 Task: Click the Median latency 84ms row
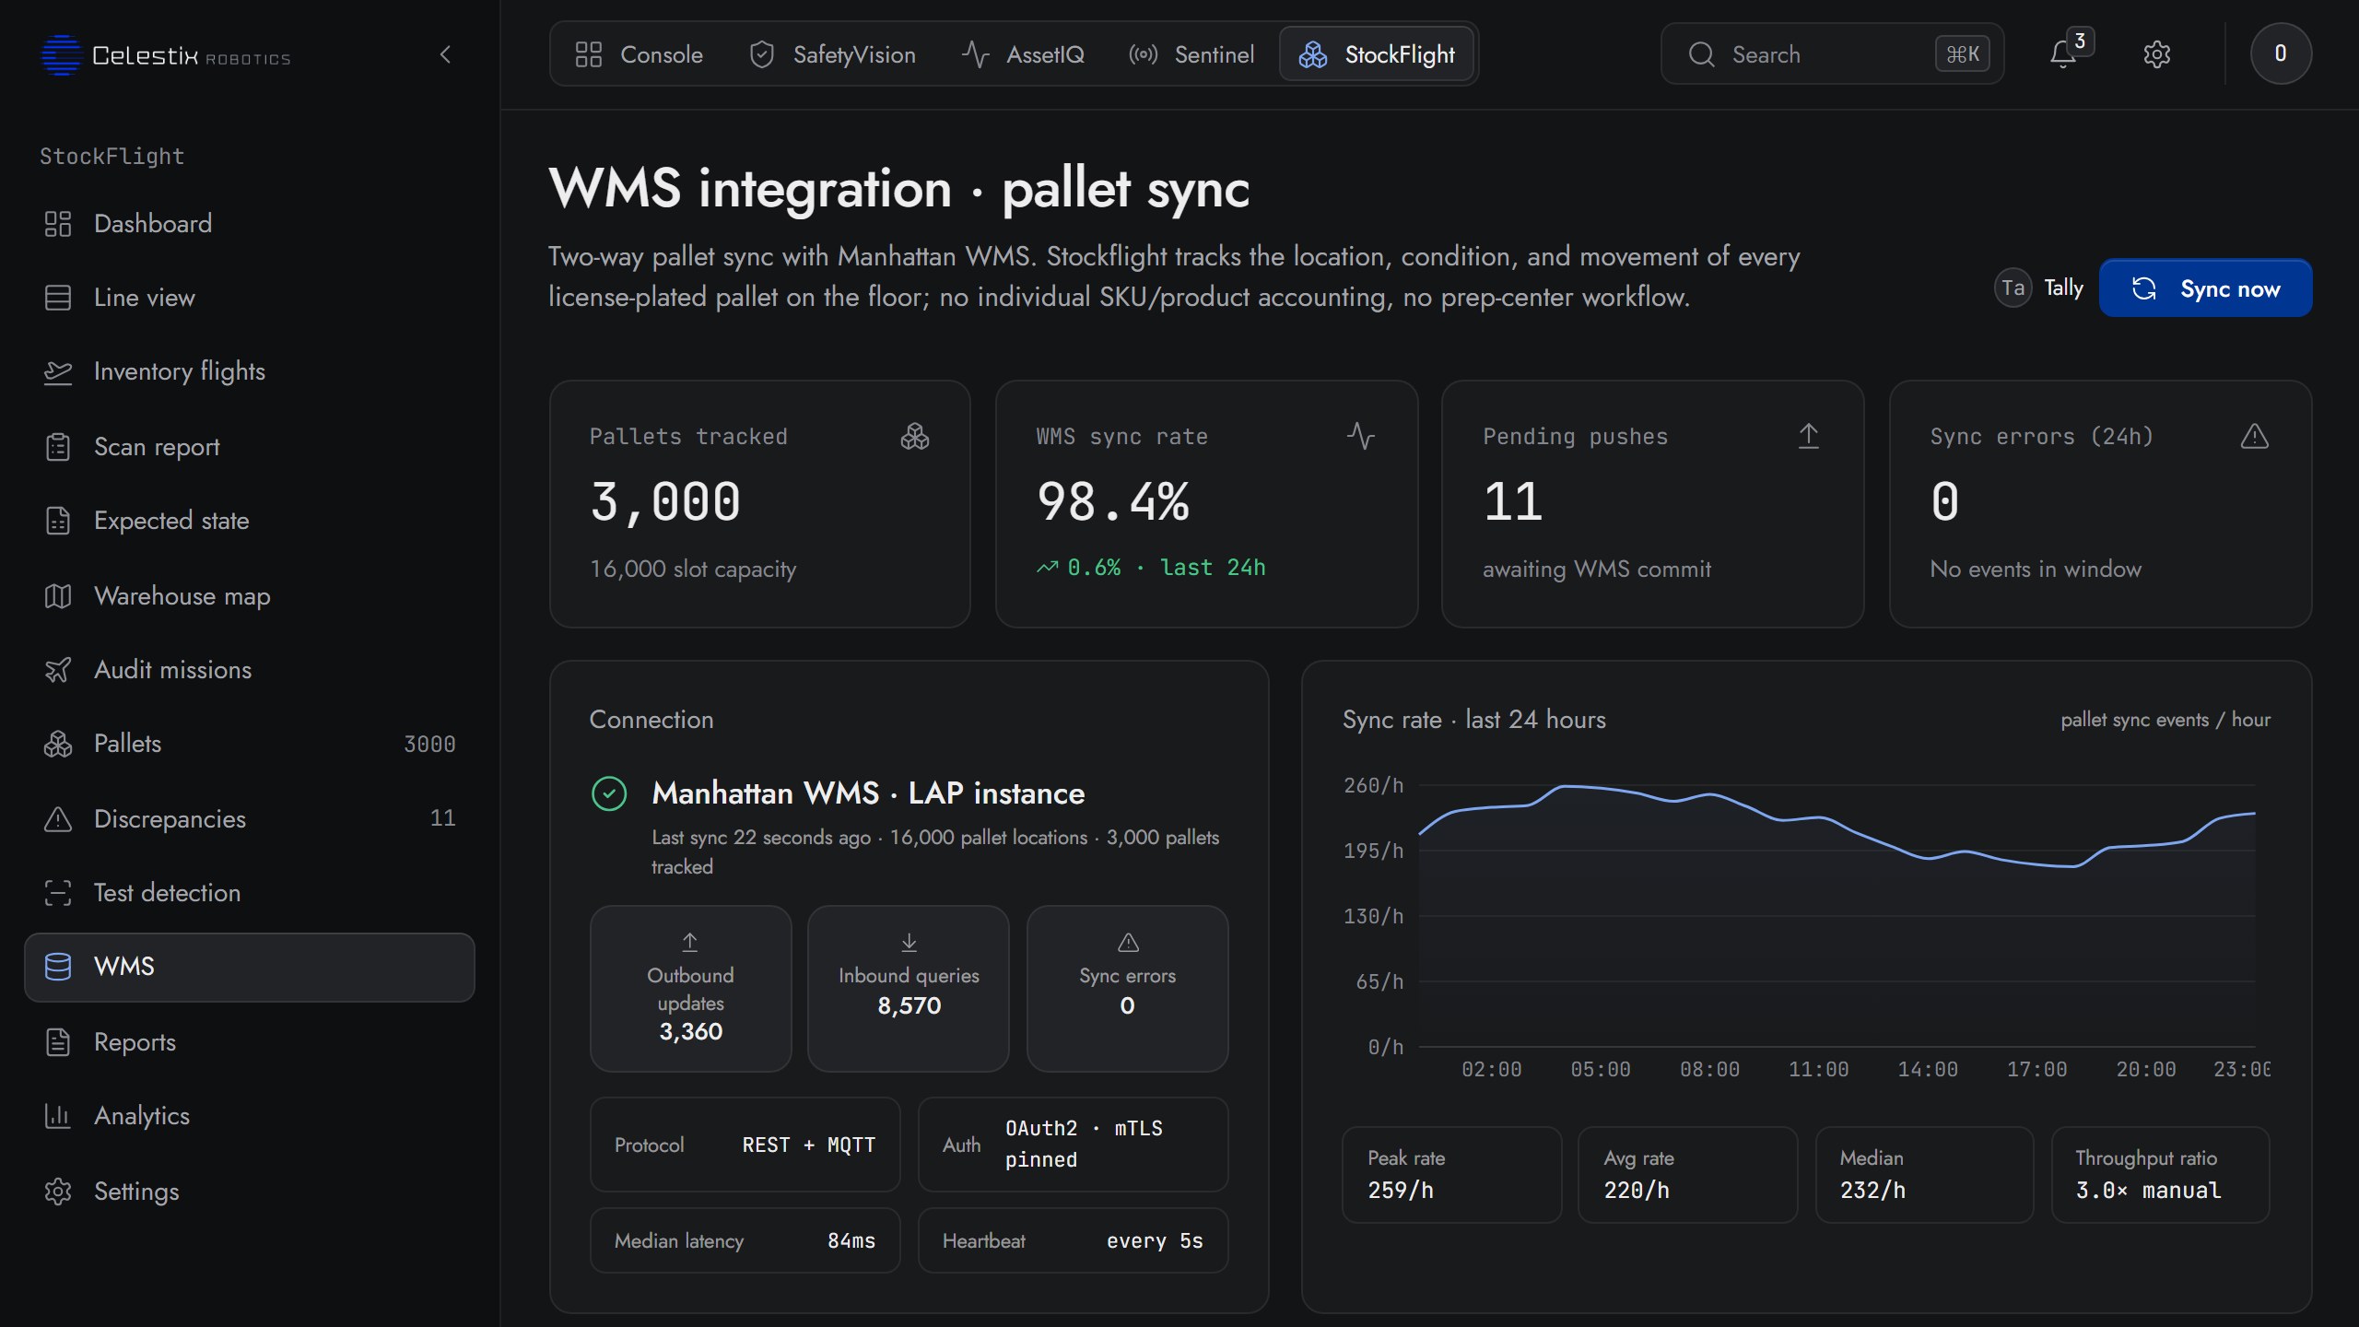tap(745, 1240)
